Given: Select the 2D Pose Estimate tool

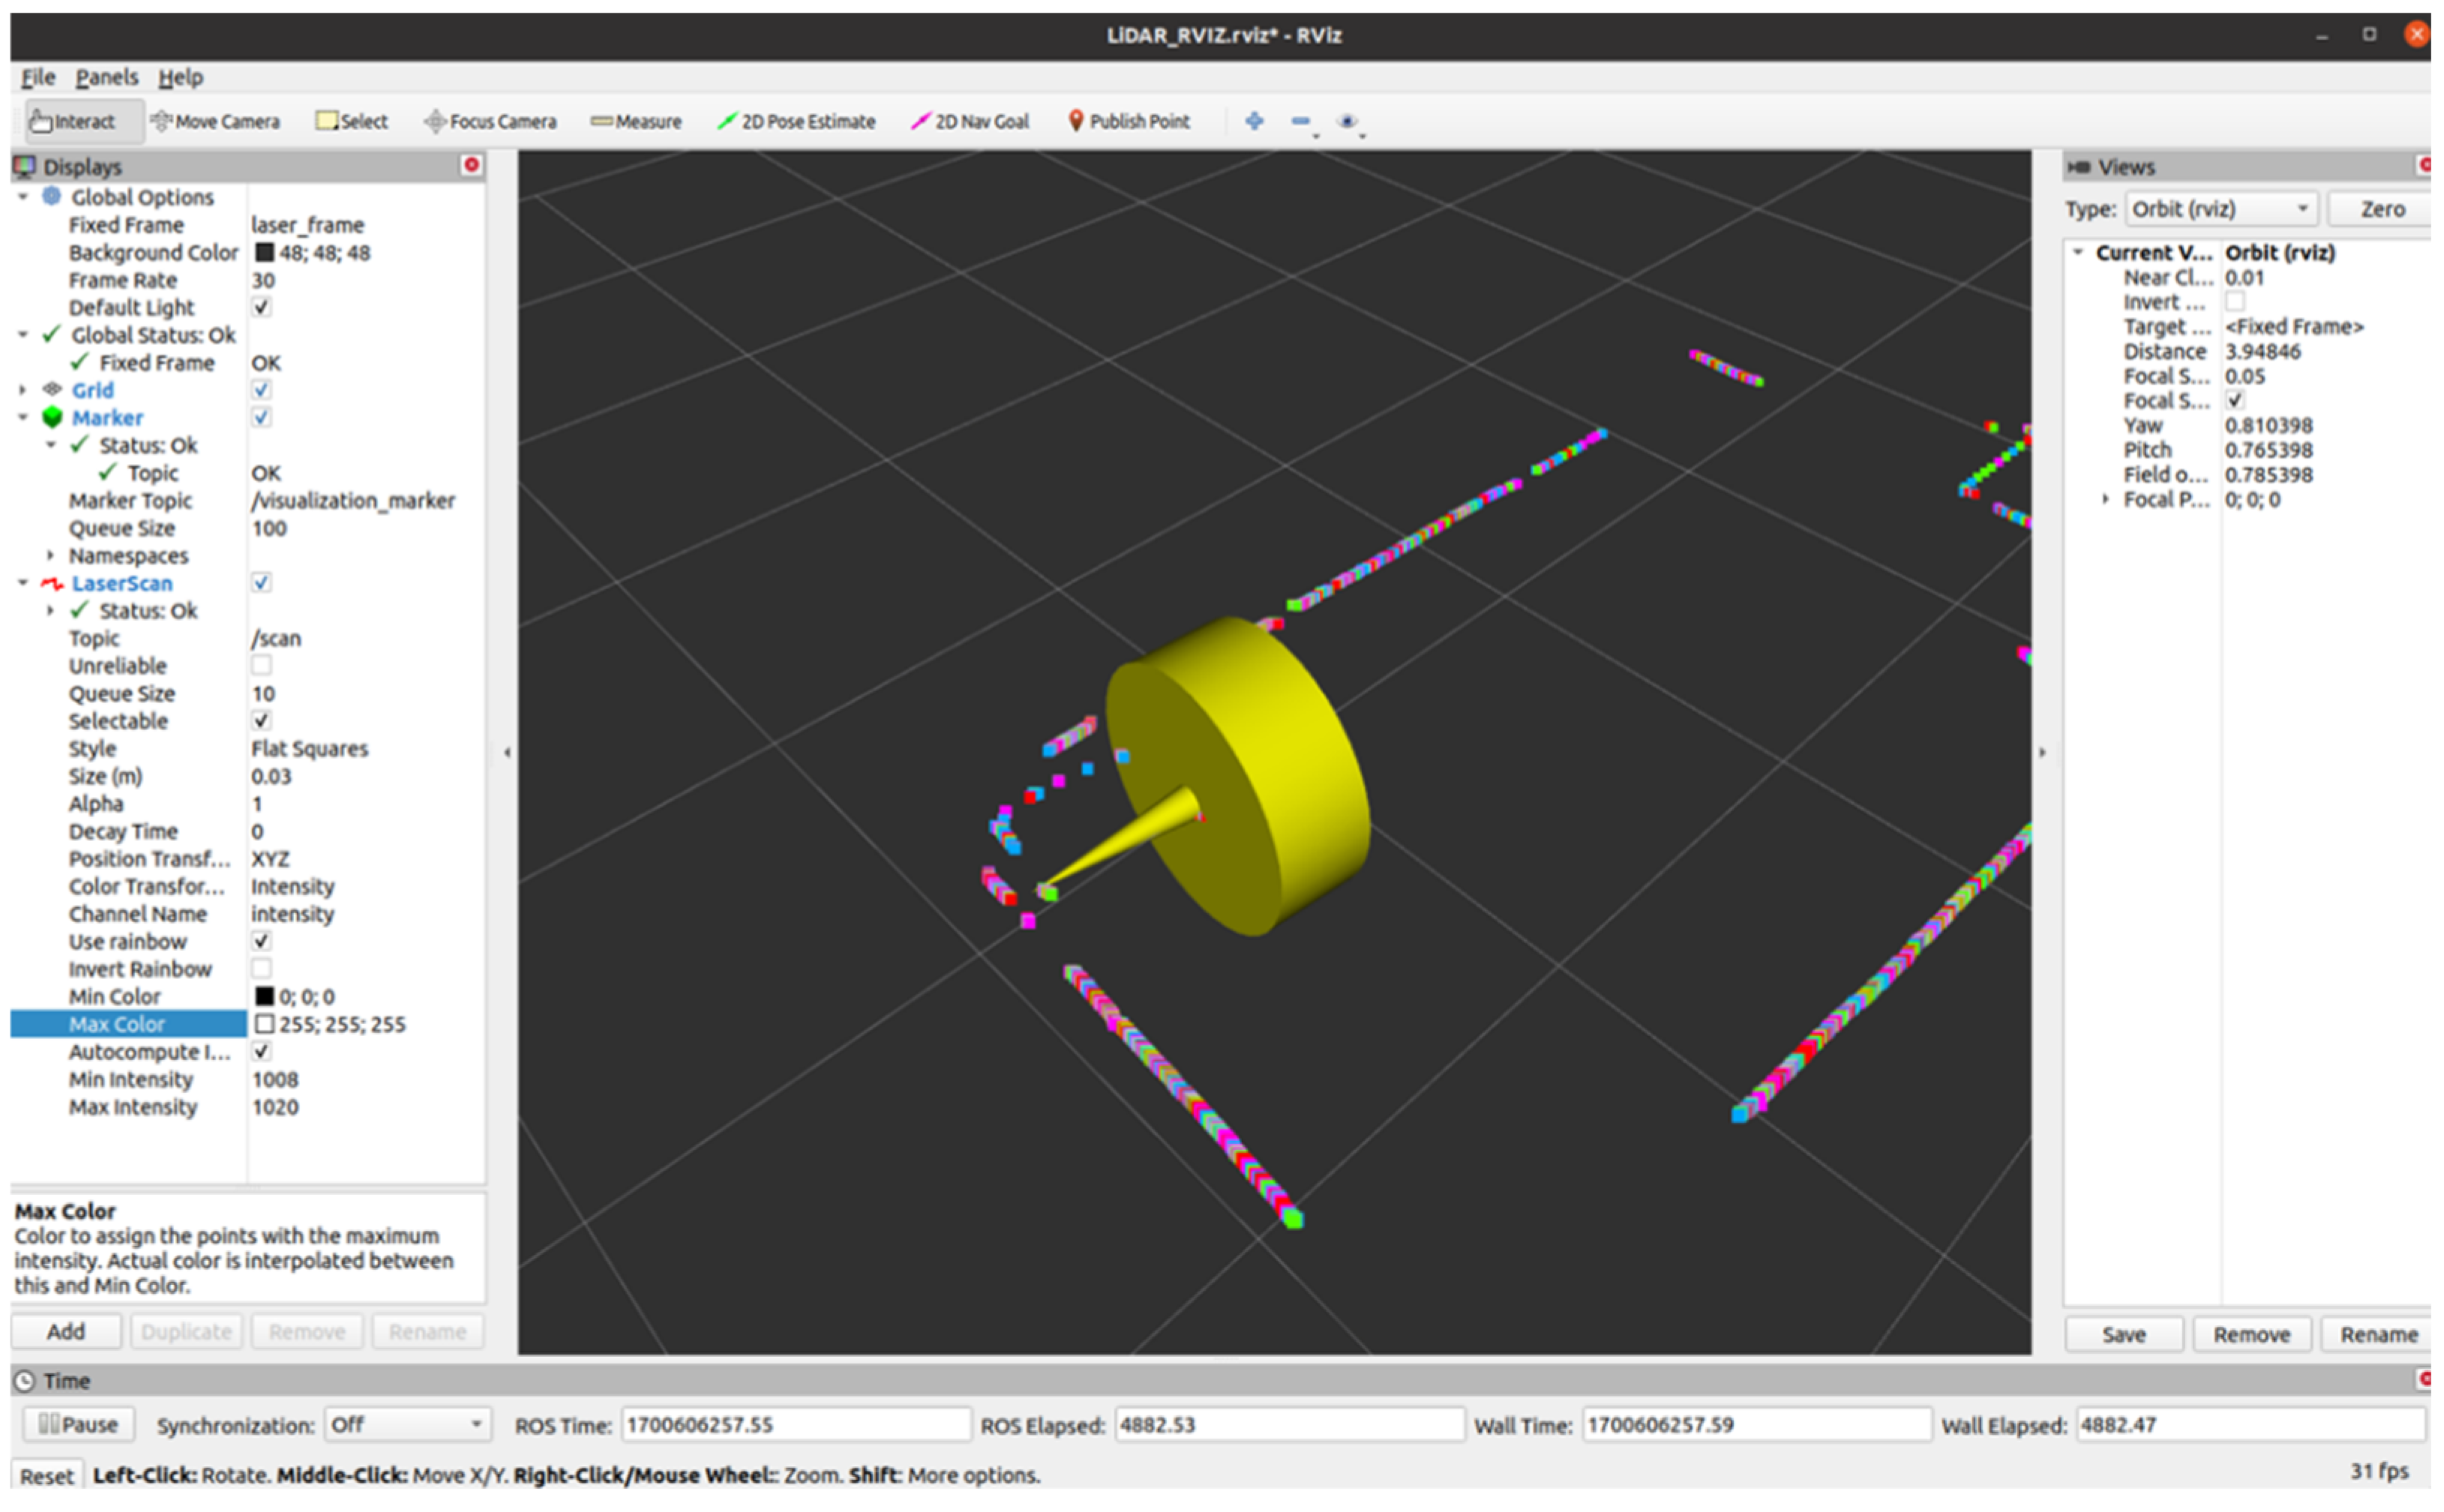Looking at the screenshot, I should (x=796, y=121).
